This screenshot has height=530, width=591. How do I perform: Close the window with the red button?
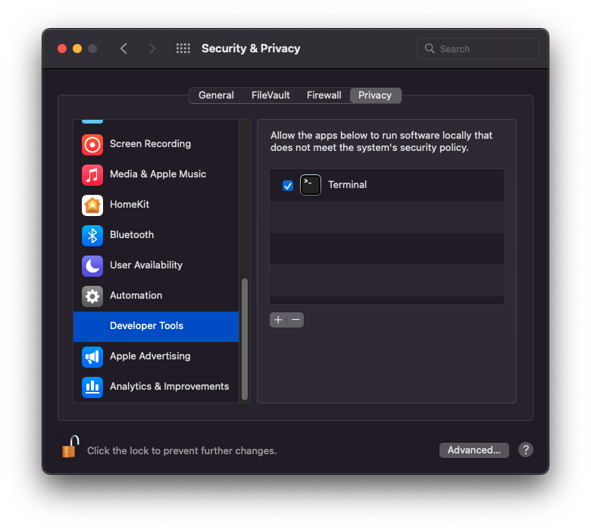pos(62,49)
